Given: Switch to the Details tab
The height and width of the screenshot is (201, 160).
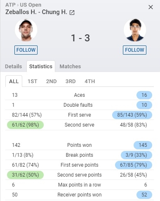Looking at the screenshot, I should (14, 66).
